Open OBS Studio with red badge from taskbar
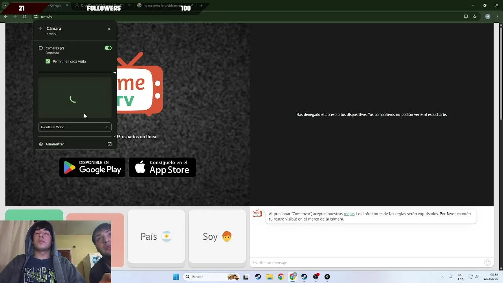This screenshot has width=503, height=283. (x=316, y=277)
